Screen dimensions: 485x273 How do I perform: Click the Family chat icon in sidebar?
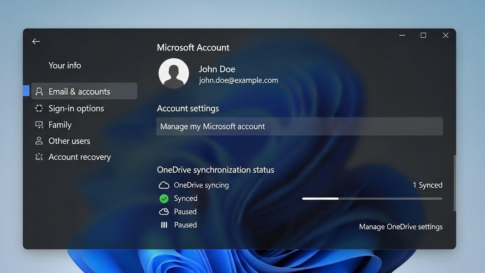pyautogui.click(x=39, y=124)
